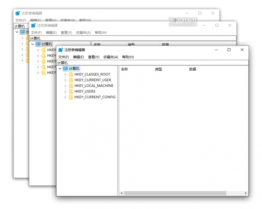Click the computer icon in rearmost window's tree

click(22, 32)
